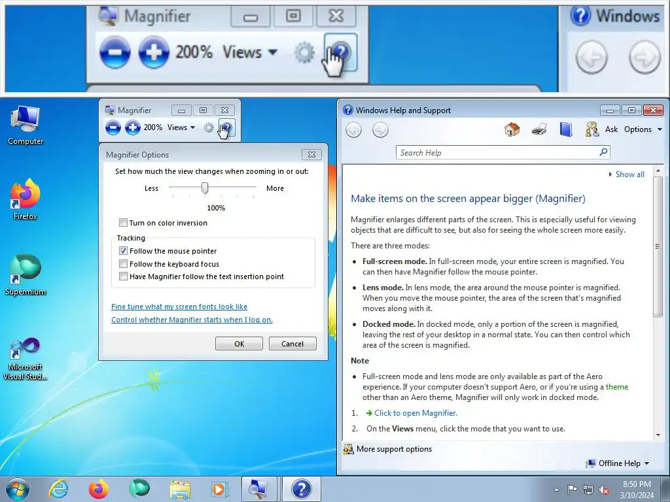Check Have Magnifier follow text insertion point

[124, 276]
